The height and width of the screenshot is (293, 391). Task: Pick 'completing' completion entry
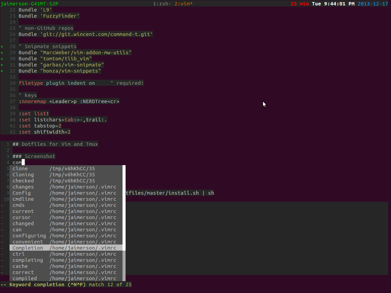(66, 260)
